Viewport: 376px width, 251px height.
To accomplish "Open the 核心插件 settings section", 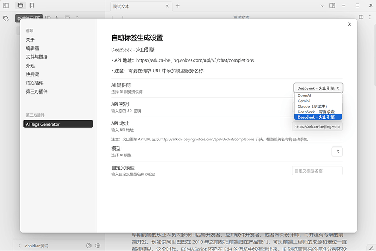I will 34,83.
